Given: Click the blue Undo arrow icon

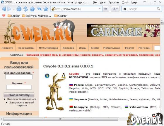Looking at the screenshot, I should [39, 9].
